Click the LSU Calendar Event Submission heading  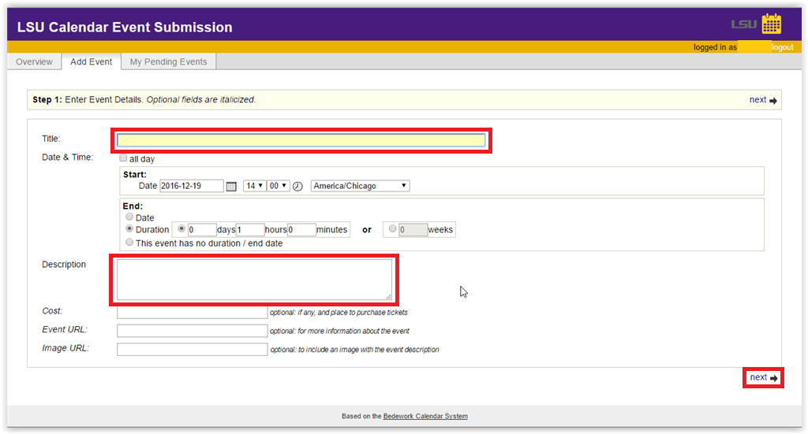pyautogui.click(x=125, y=28)
